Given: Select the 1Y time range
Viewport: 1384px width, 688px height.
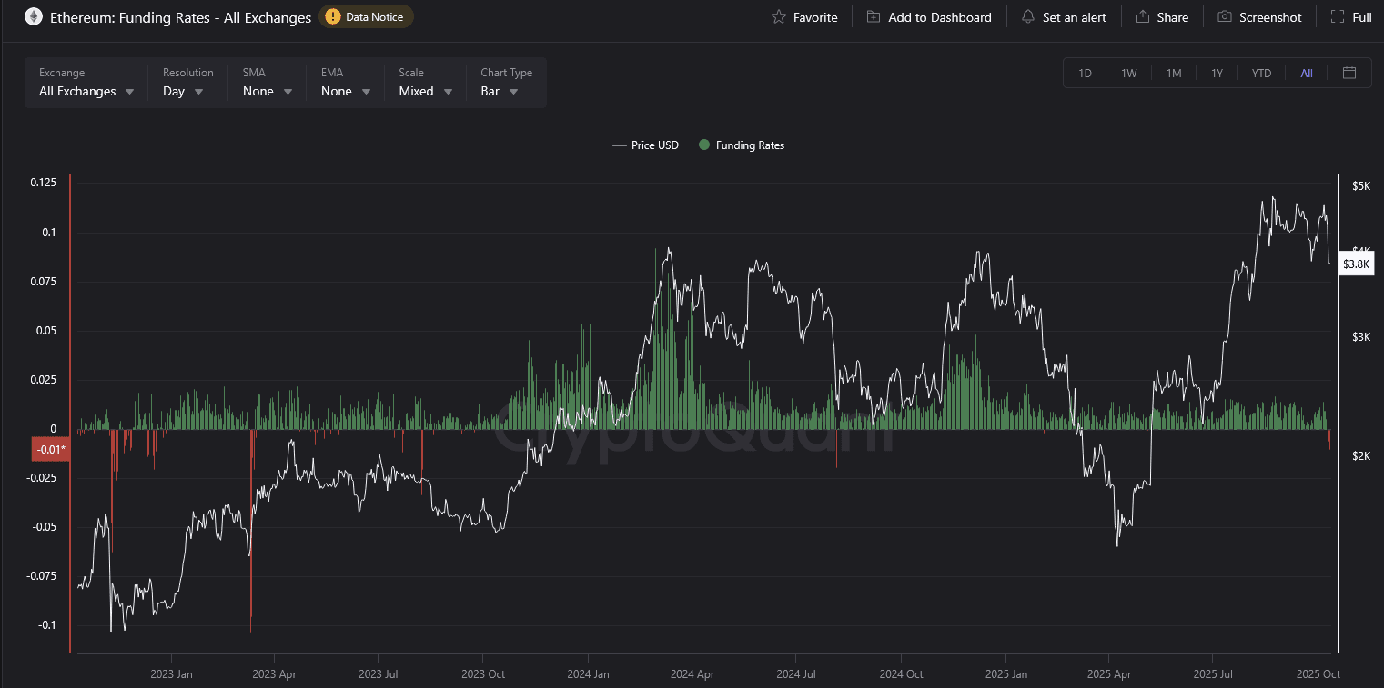Looking at the screenshot, I should (x=1217, y=73).
